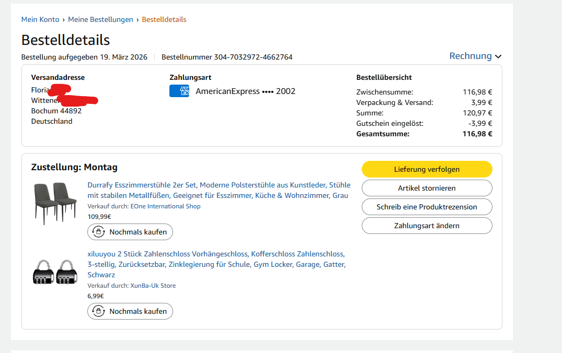Click the American Express card icon
This screenshot has height=353, width=562.
(179, 91)
